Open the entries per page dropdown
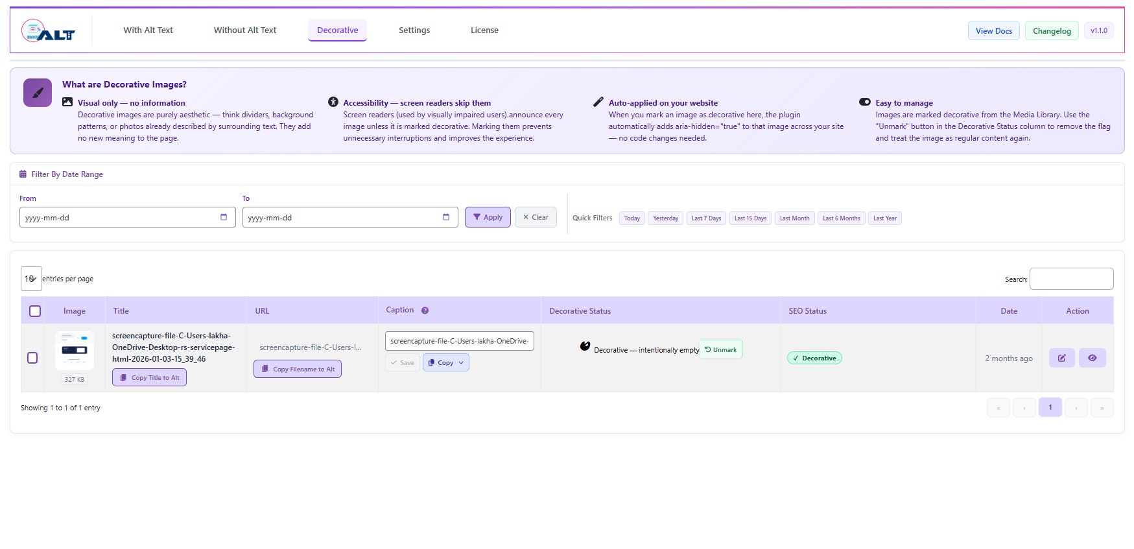 (31, 279)
